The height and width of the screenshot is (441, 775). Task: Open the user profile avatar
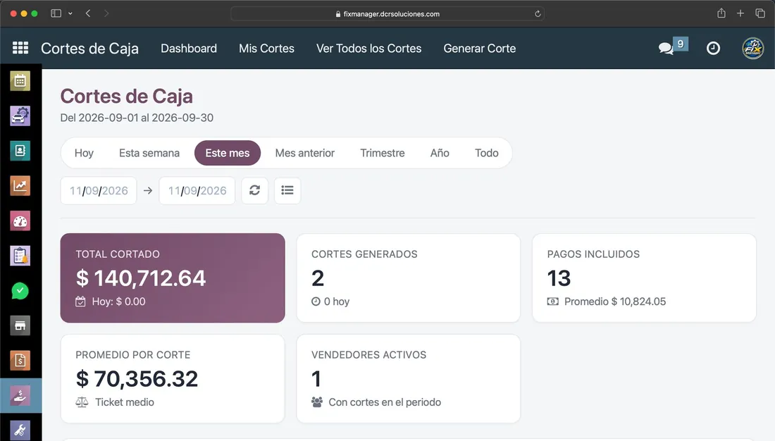[752, 48]
